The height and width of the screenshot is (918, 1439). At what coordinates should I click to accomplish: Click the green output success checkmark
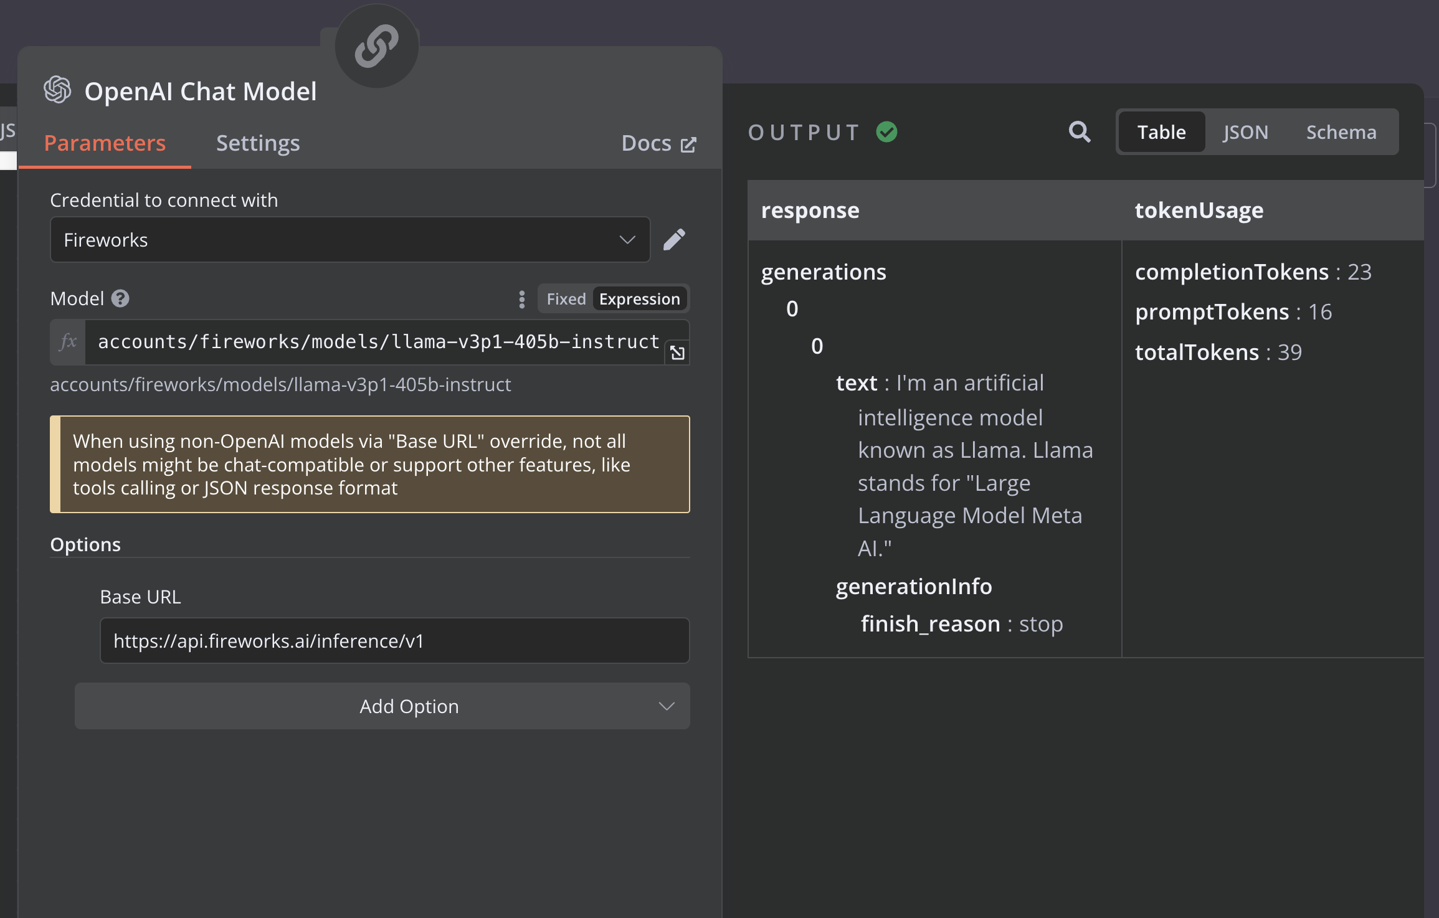(x=886, y=132)
